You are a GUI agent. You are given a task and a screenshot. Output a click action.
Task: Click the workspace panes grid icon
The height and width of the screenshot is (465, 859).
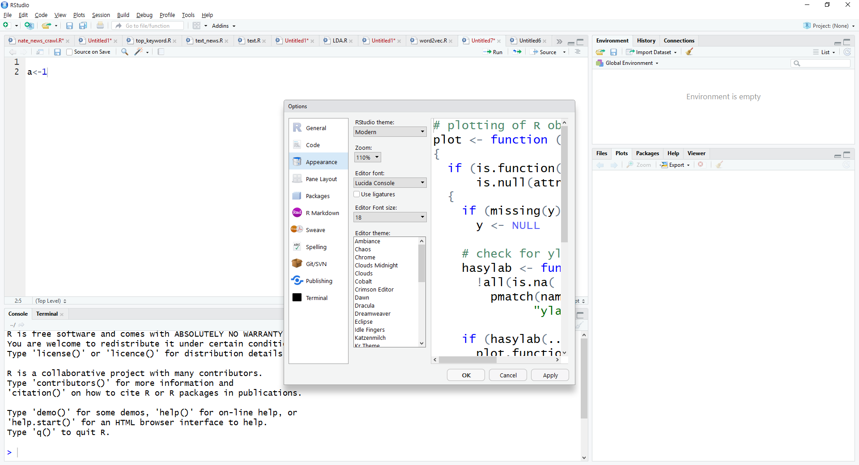(196, 25)
